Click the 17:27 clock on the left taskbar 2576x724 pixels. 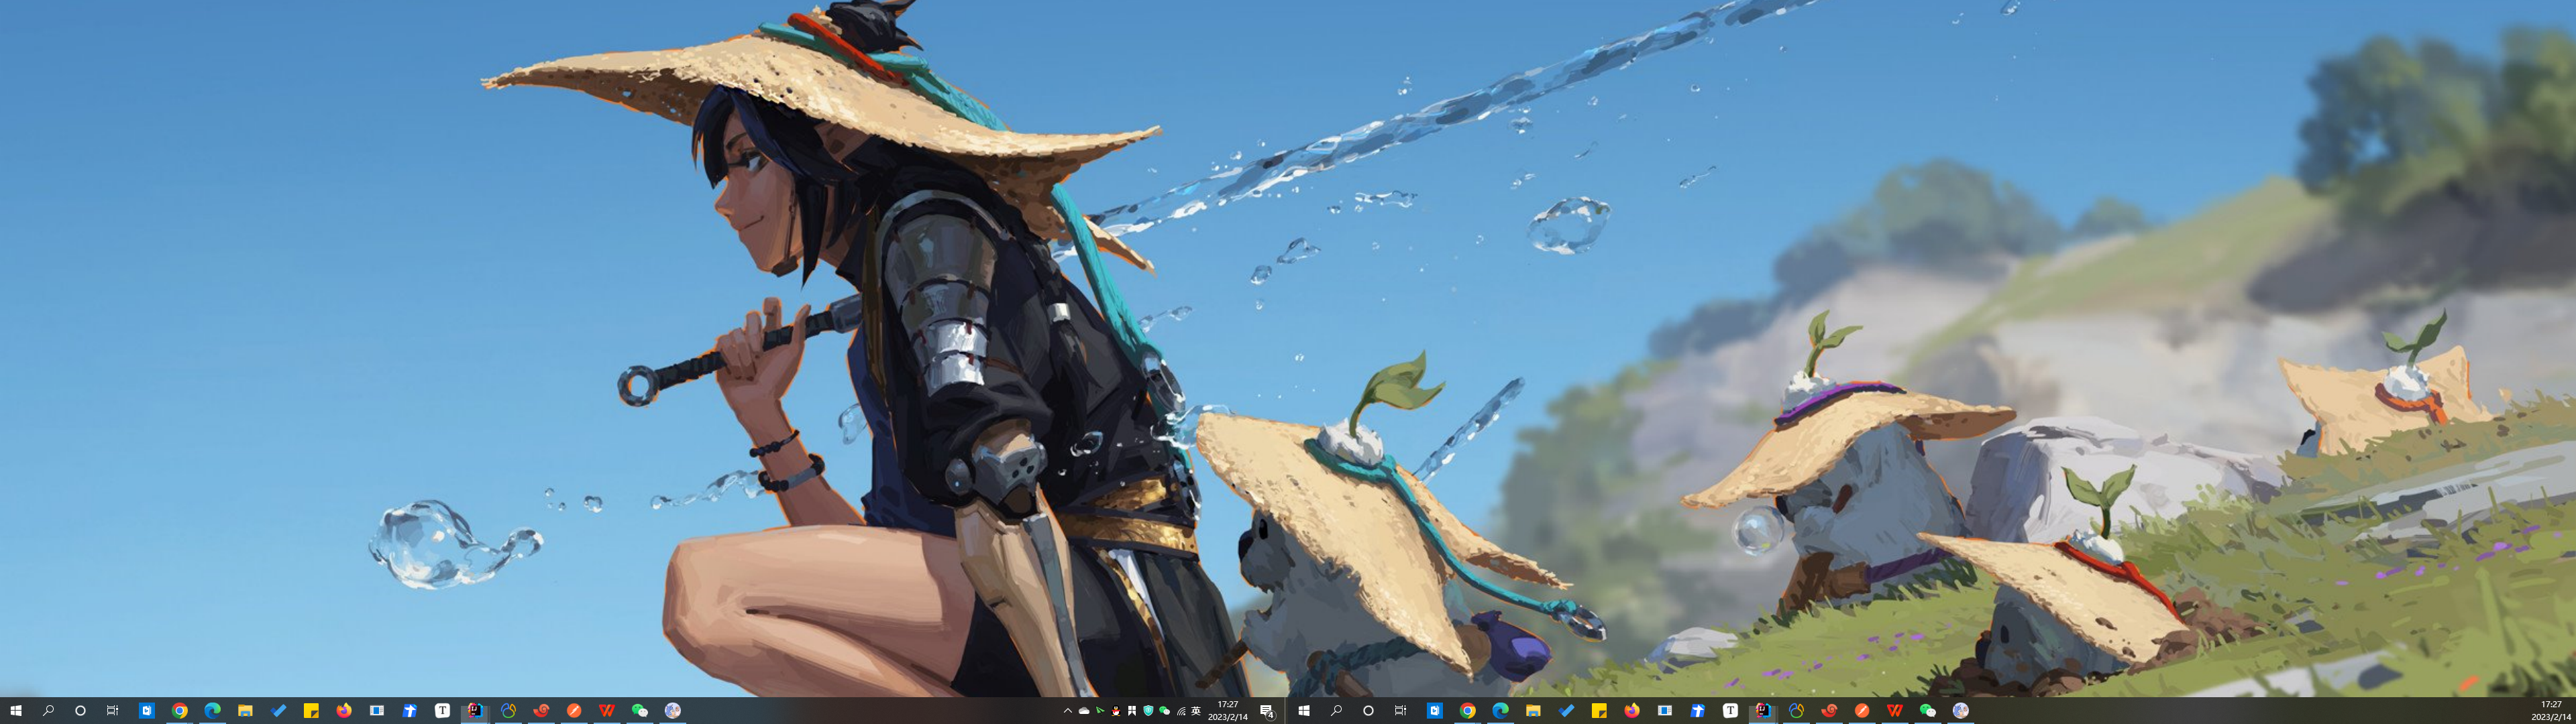[1228, 711]
